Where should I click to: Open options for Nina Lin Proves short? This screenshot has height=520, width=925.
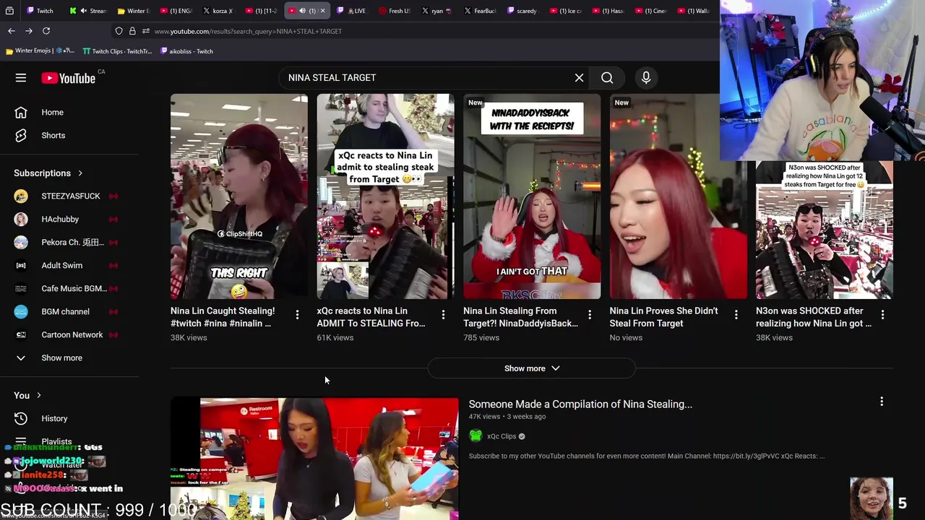pos(736,315)
